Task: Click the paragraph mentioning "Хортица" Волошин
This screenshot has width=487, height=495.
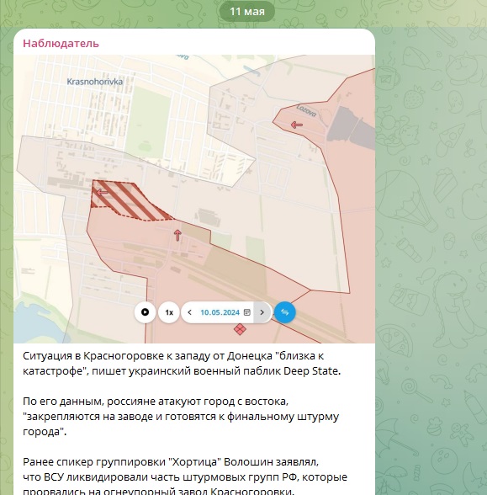Action: pyautogui.click(x=185, y=476)
